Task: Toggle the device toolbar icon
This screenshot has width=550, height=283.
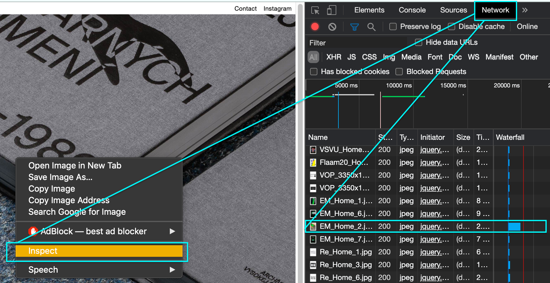Action: tap(331, 10)
